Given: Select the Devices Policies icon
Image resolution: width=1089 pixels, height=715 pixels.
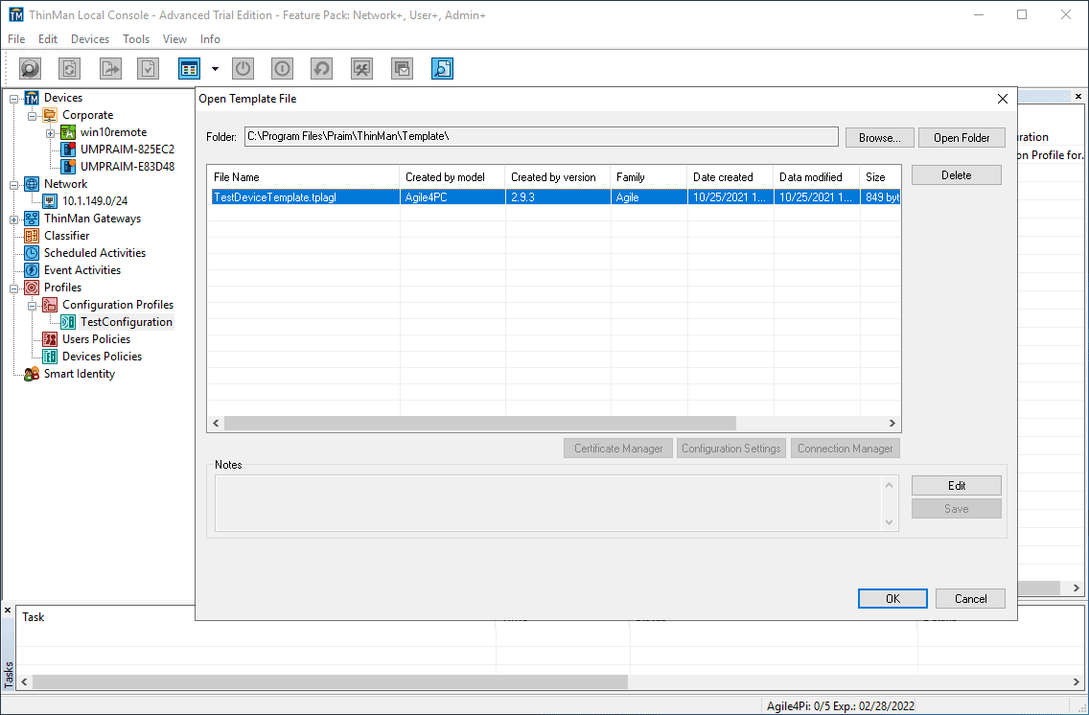Looking at the screenshot, I should [x=50, y=357].
